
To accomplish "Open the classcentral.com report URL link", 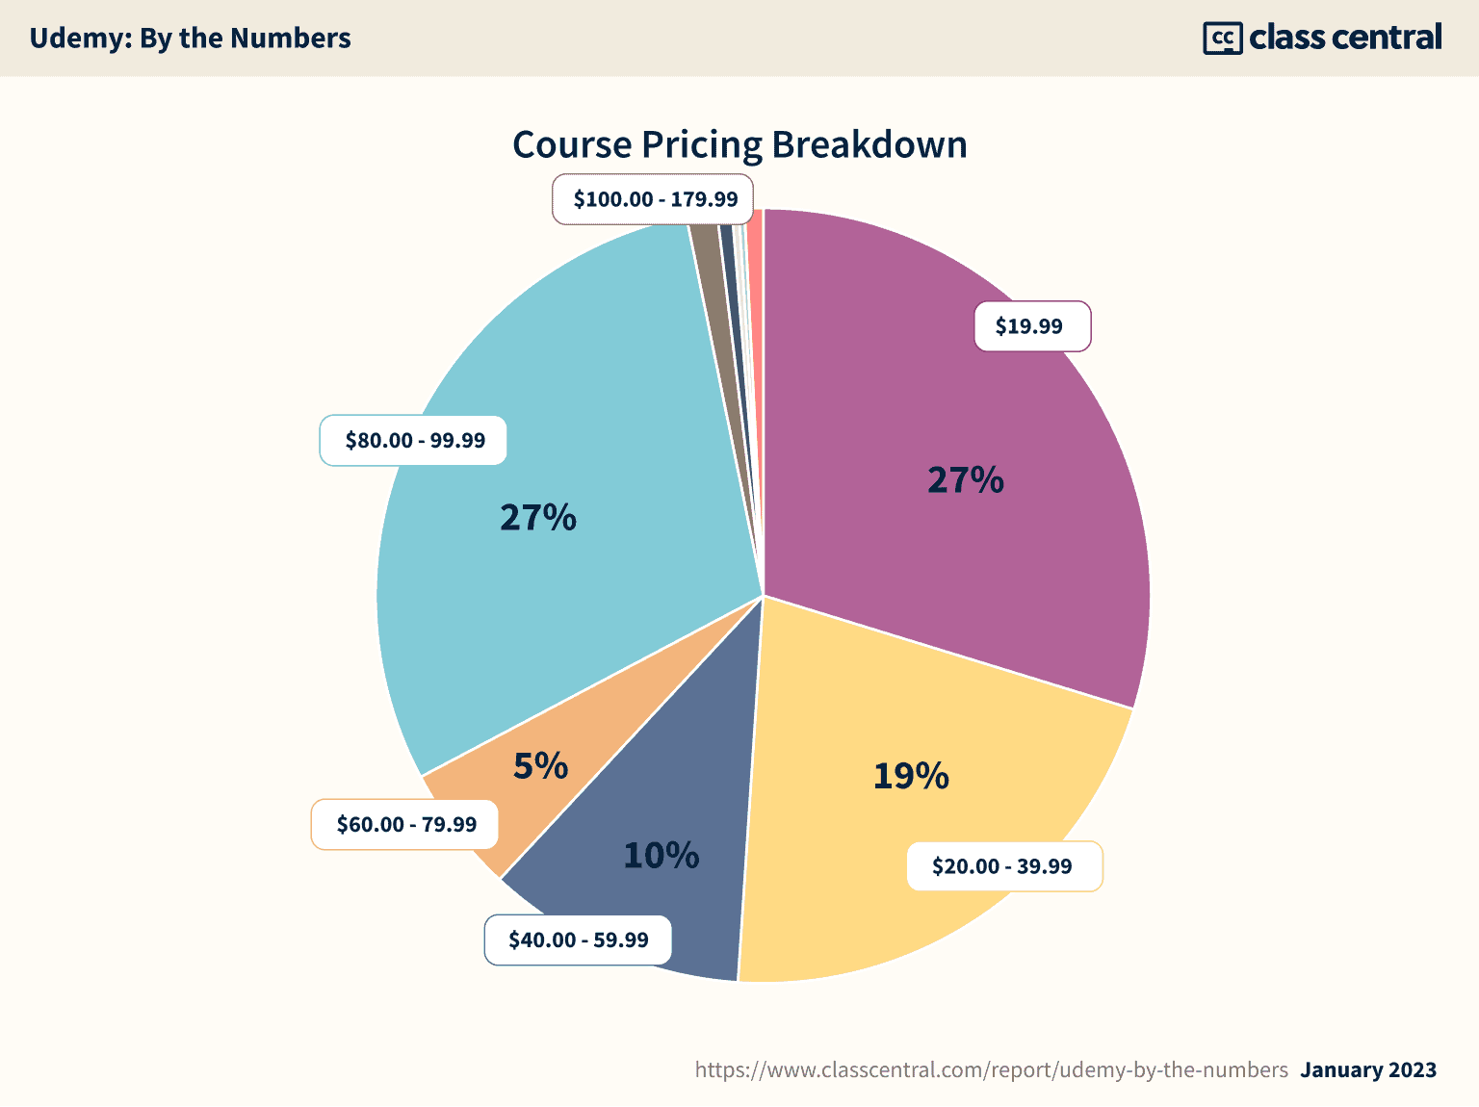I will [x=991, y=1069].
